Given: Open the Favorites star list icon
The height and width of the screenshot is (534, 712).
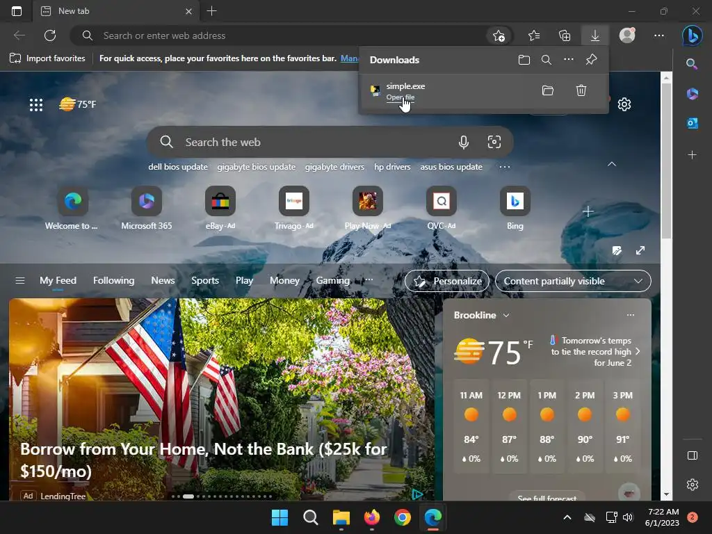Looking at the screenshot, I should tap(534, 35).
